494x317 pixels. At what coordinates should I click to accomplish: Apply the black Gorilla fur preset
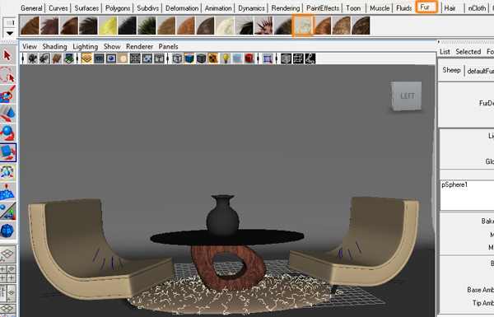[128, 26]
